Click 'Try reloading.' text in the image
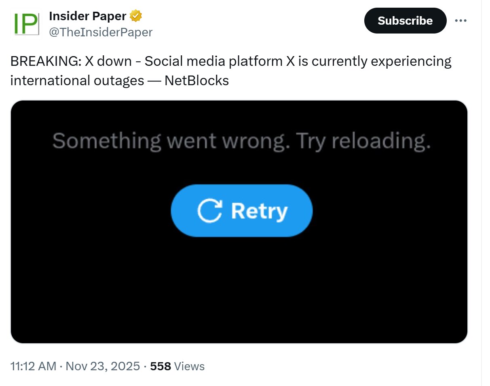The image size is (490, 386). (363, 141)
